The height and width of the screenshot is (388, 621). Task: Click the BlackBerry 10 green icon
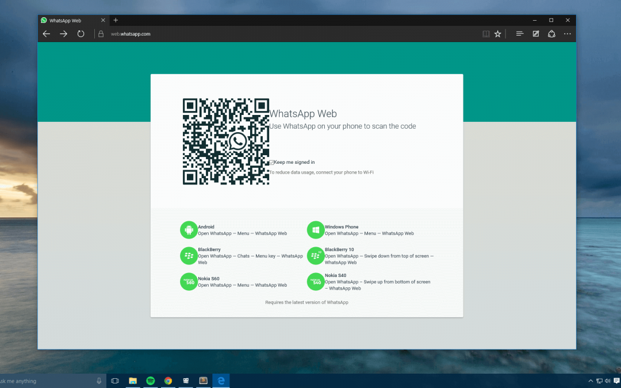click(316, 256)
